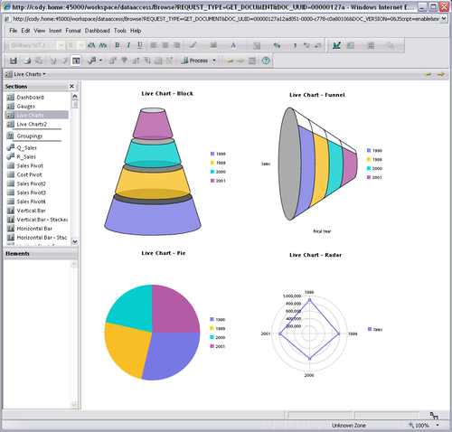Image resolution: width=452 pixels, height=432 pixels.
Task: Click the back arrow in main toolbar
Action: [230, 61]
